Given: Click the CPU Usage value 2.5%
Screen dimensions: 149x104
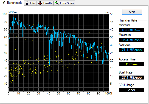Looking at the screenshot, I should point(131,90).
